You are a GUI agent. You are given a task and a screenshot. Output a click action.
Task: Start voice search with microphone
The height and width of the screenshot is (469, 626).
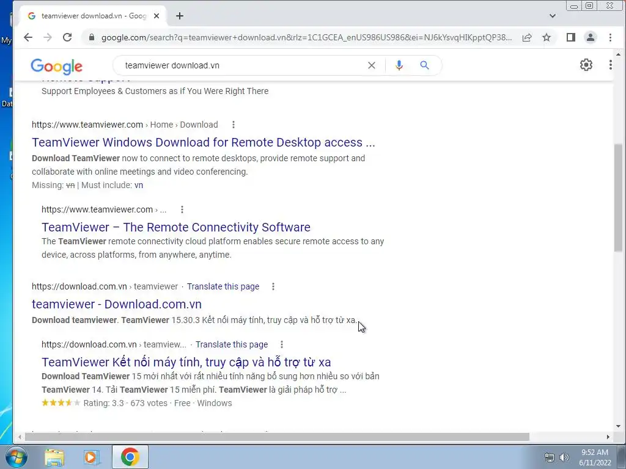(399, 65)
